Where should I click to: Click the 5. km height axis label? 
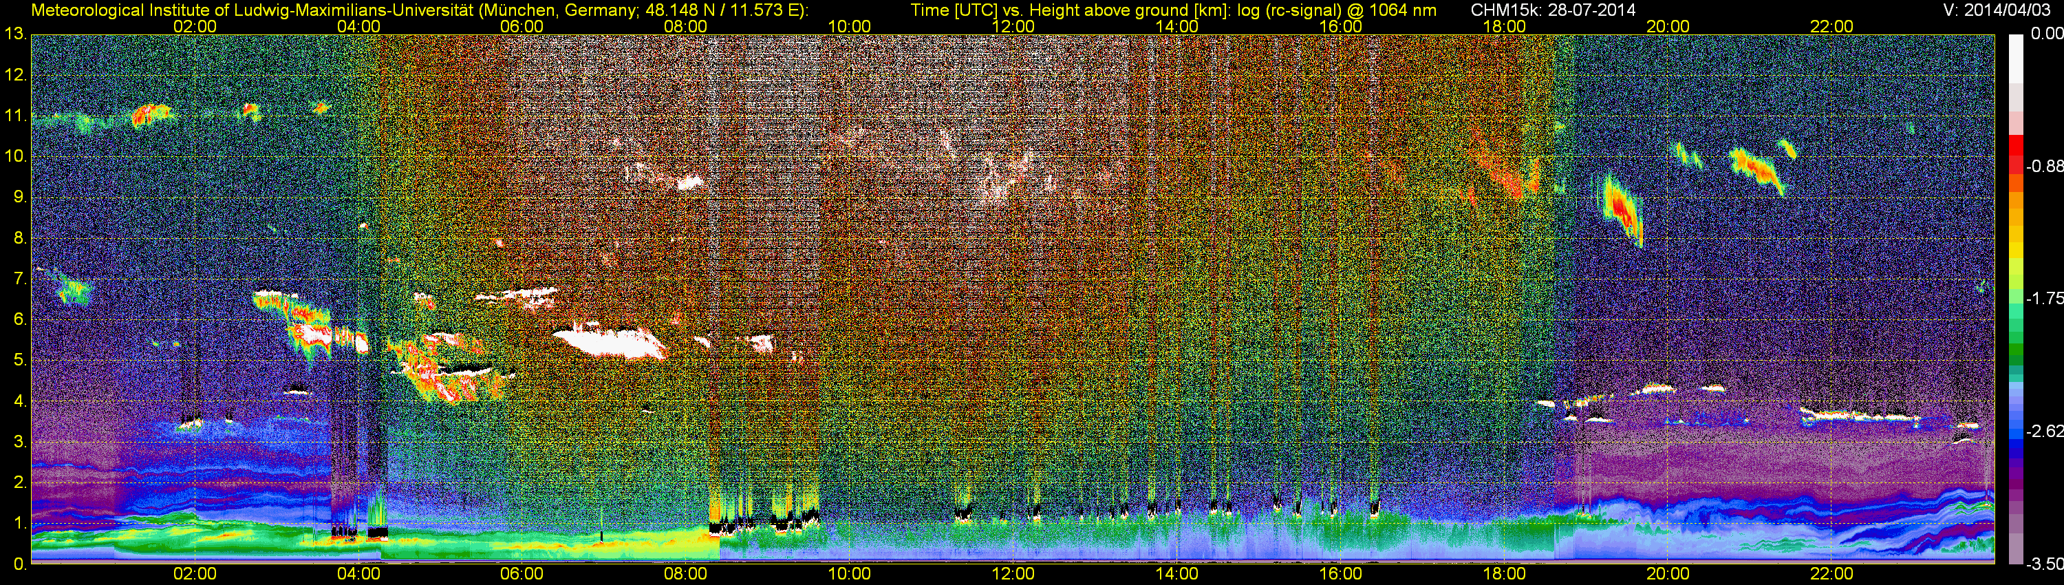click(20, 361)
